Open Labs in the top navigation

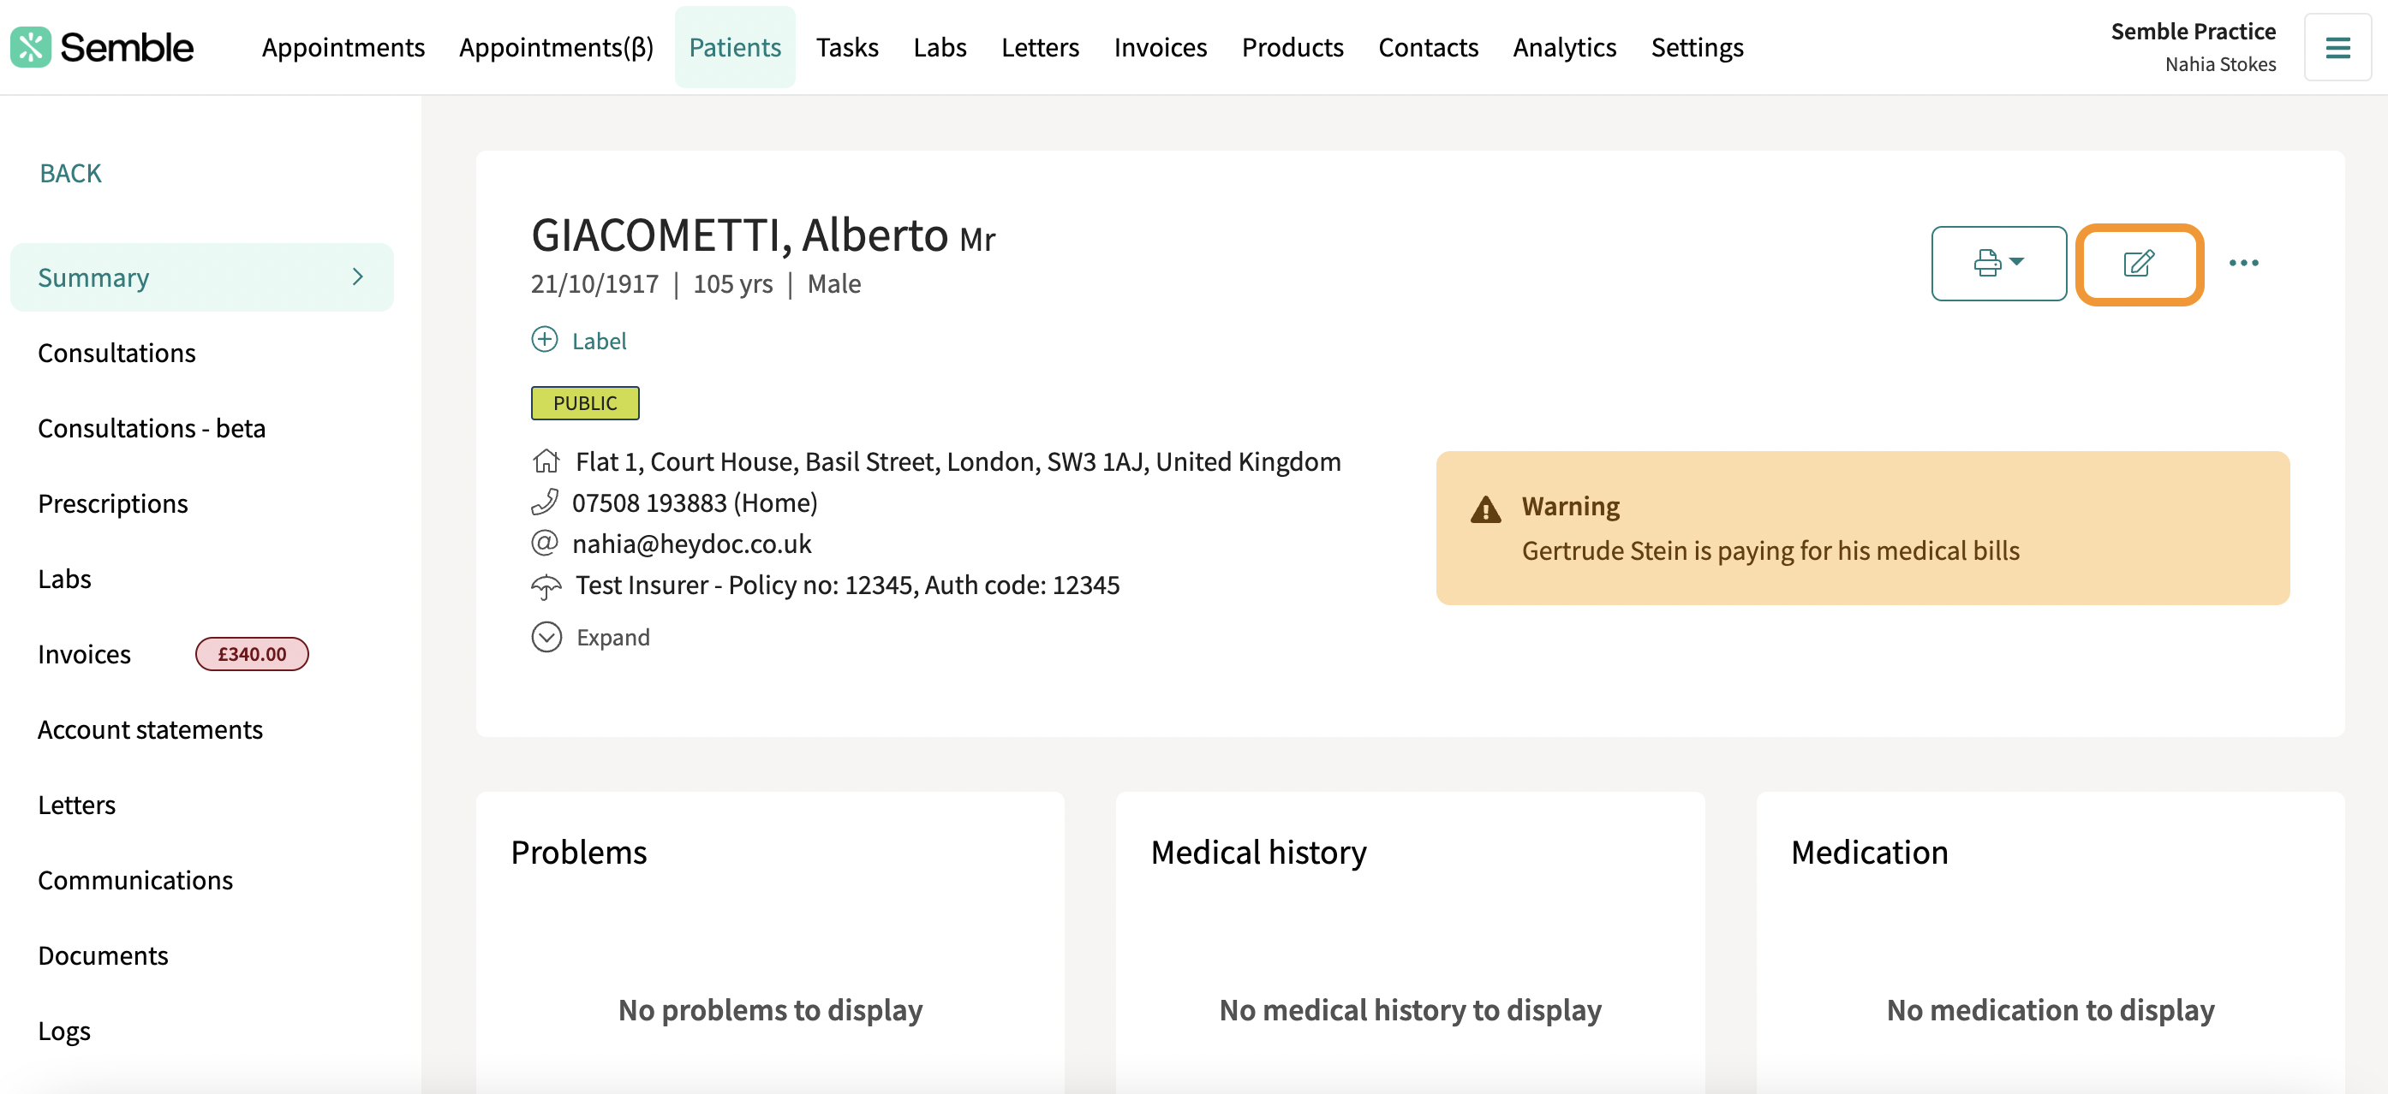tap(939, 47)
